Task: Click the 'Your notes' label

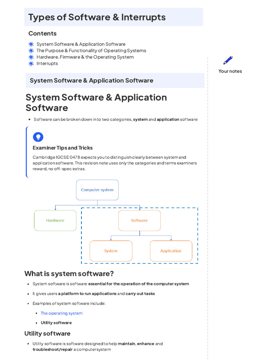Action: coord(230,71)
